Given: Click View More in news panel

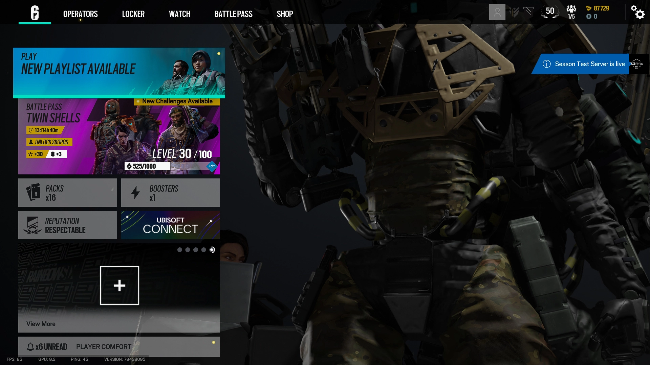Looking at the screenshot, I should click(x=41, y=324).
